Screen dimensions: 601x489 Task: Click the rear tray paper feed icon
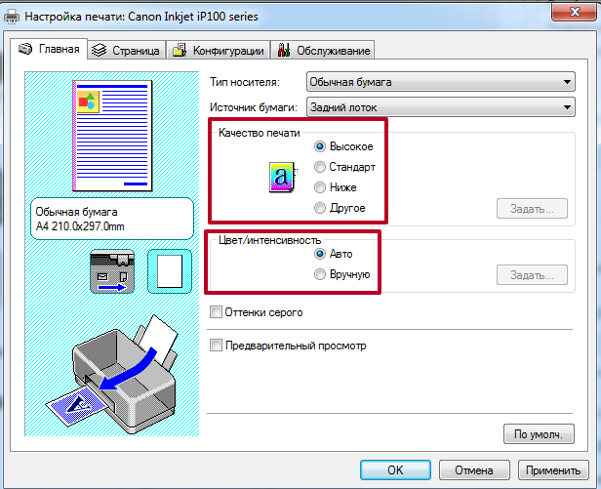[x=108, y=270]
